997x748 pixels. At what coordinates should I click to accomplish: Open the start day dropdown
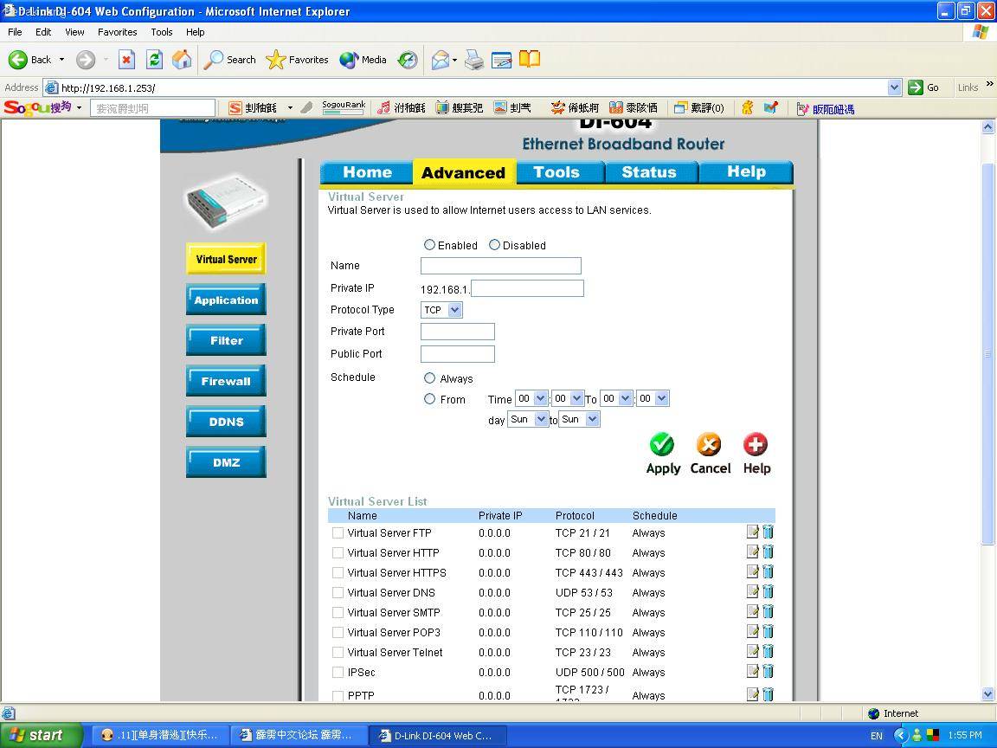(x=528, y=419)
